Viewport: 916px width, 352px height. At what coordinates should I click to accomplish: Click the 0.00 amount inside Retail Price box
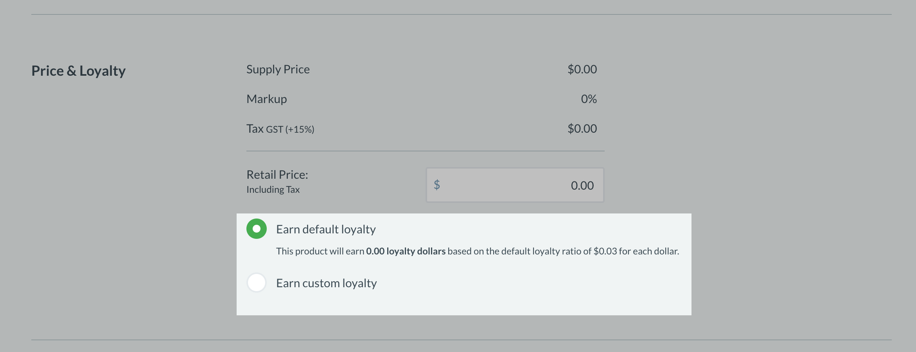pyautogui.click(x=582, y=185)
